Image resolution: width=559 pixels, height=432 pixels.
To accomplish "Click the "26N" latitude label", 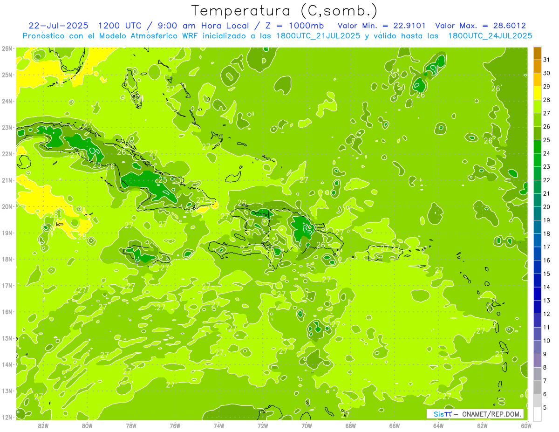I will pyautogui.click(x=7, y=48).
